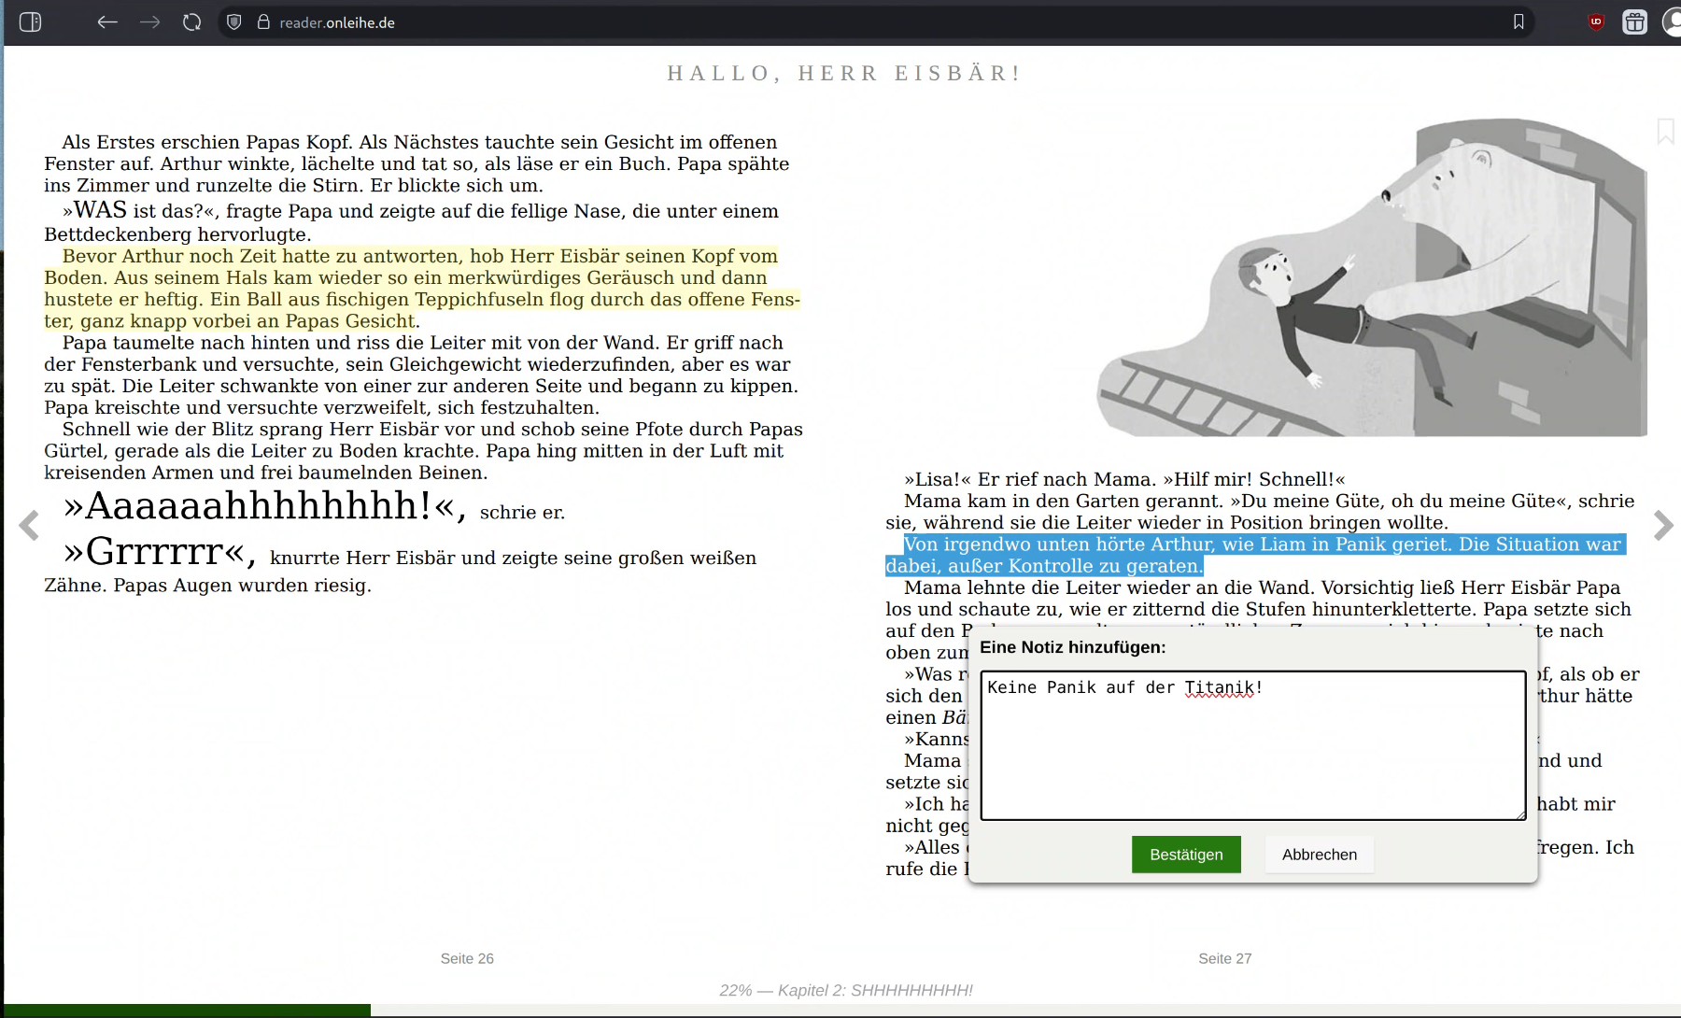Open the shield tracking protection icon

coord(234,22)
